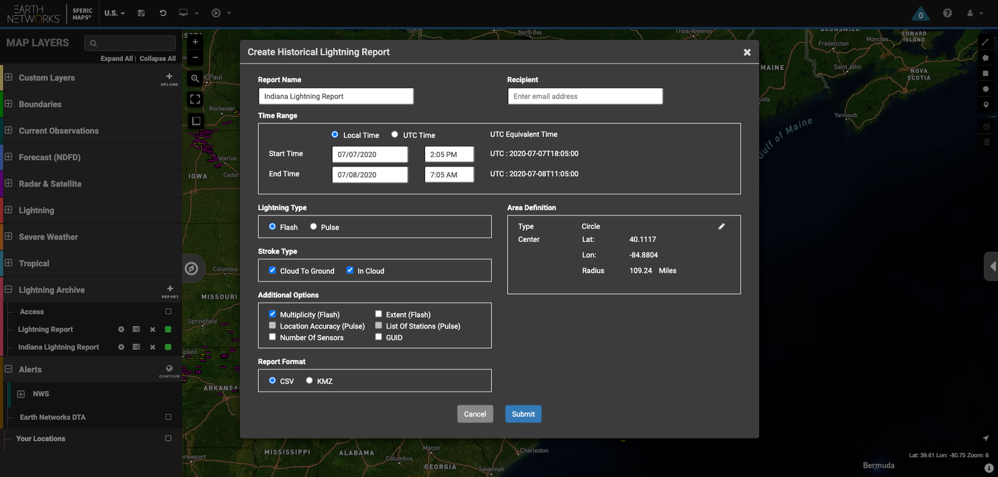Click the compass navigation icon on map
998x477 pixels.
pos(191,268)
